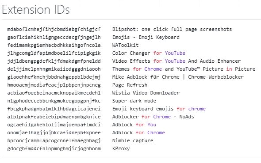Click the Adblock for You entry
This screenshot has height=163, width=261.
(134, 125)
